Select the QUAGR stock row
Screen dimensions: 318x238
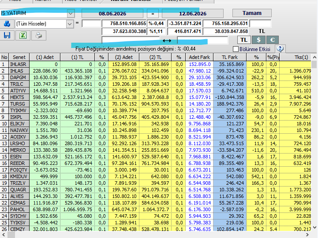pos(156,190)
